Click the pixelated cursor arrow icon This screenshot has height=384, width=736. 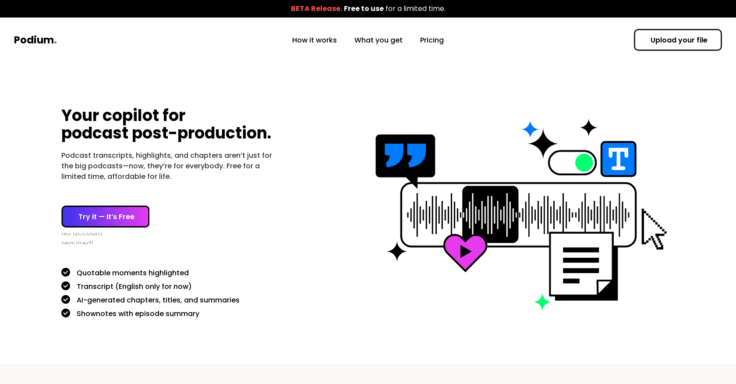pyautogui.click(x=653, y=229)
